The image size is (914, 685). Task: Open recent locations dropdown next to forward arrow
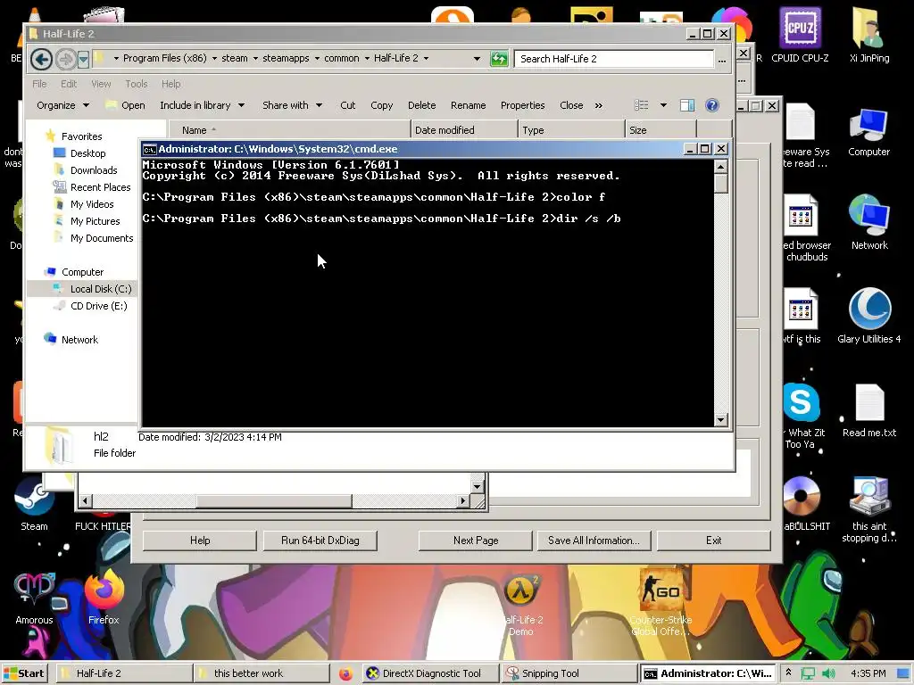[x=83, y=59]
